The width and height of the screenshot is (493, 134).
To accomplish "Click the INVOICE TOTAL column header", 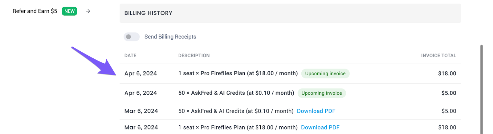I will click(x=438, y=56).
